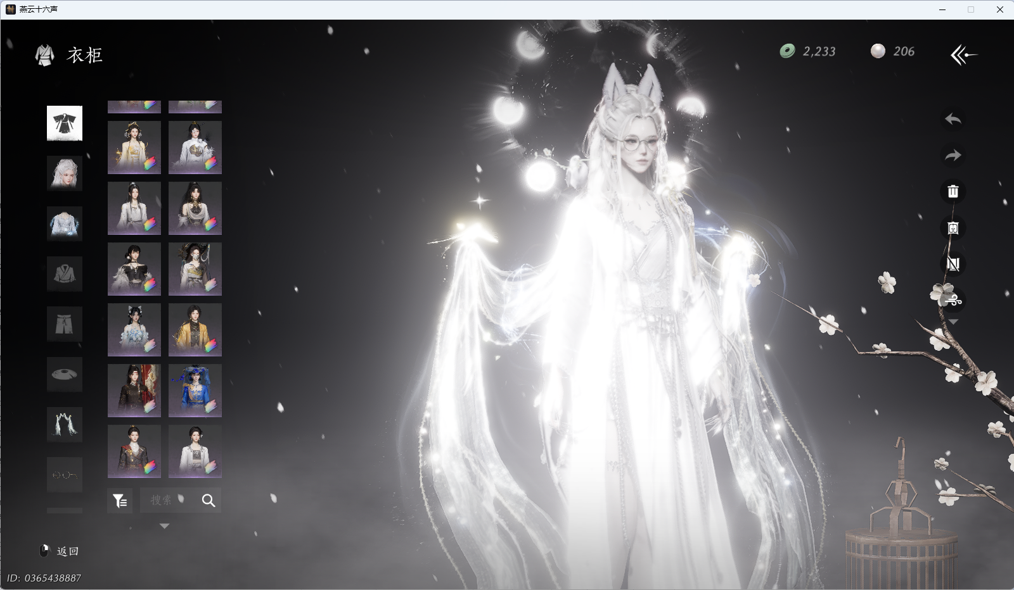Select the blue dress outfit thumbnail
The image size is (1014, 590).
195,391
